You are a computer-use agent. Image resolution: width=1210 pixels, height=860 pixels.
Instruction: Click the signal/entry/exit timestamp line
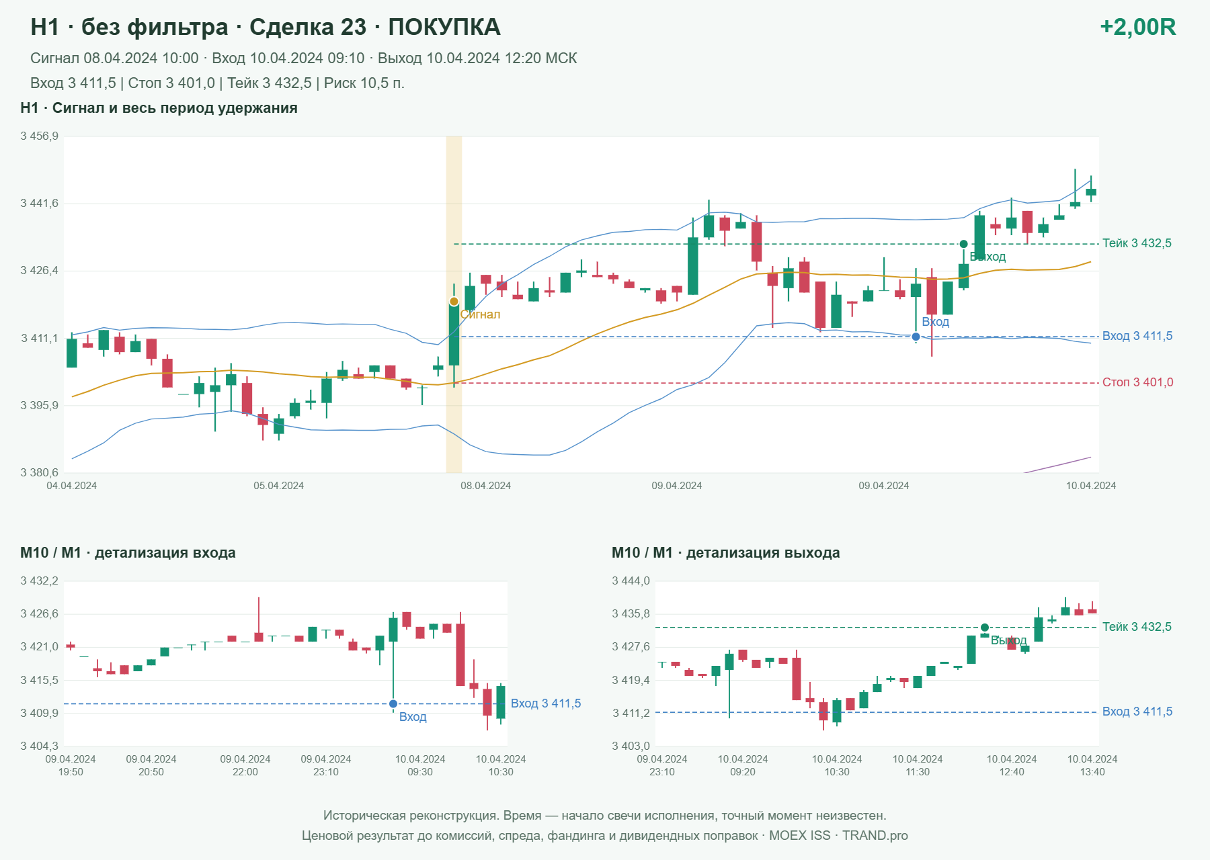(304, 58)
